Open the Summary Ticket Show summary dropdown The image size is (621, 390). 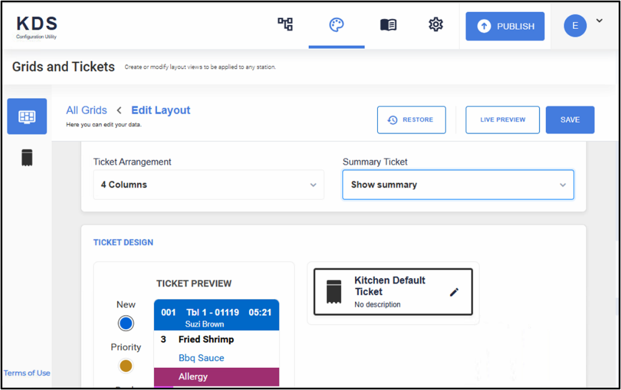point(458,185)
